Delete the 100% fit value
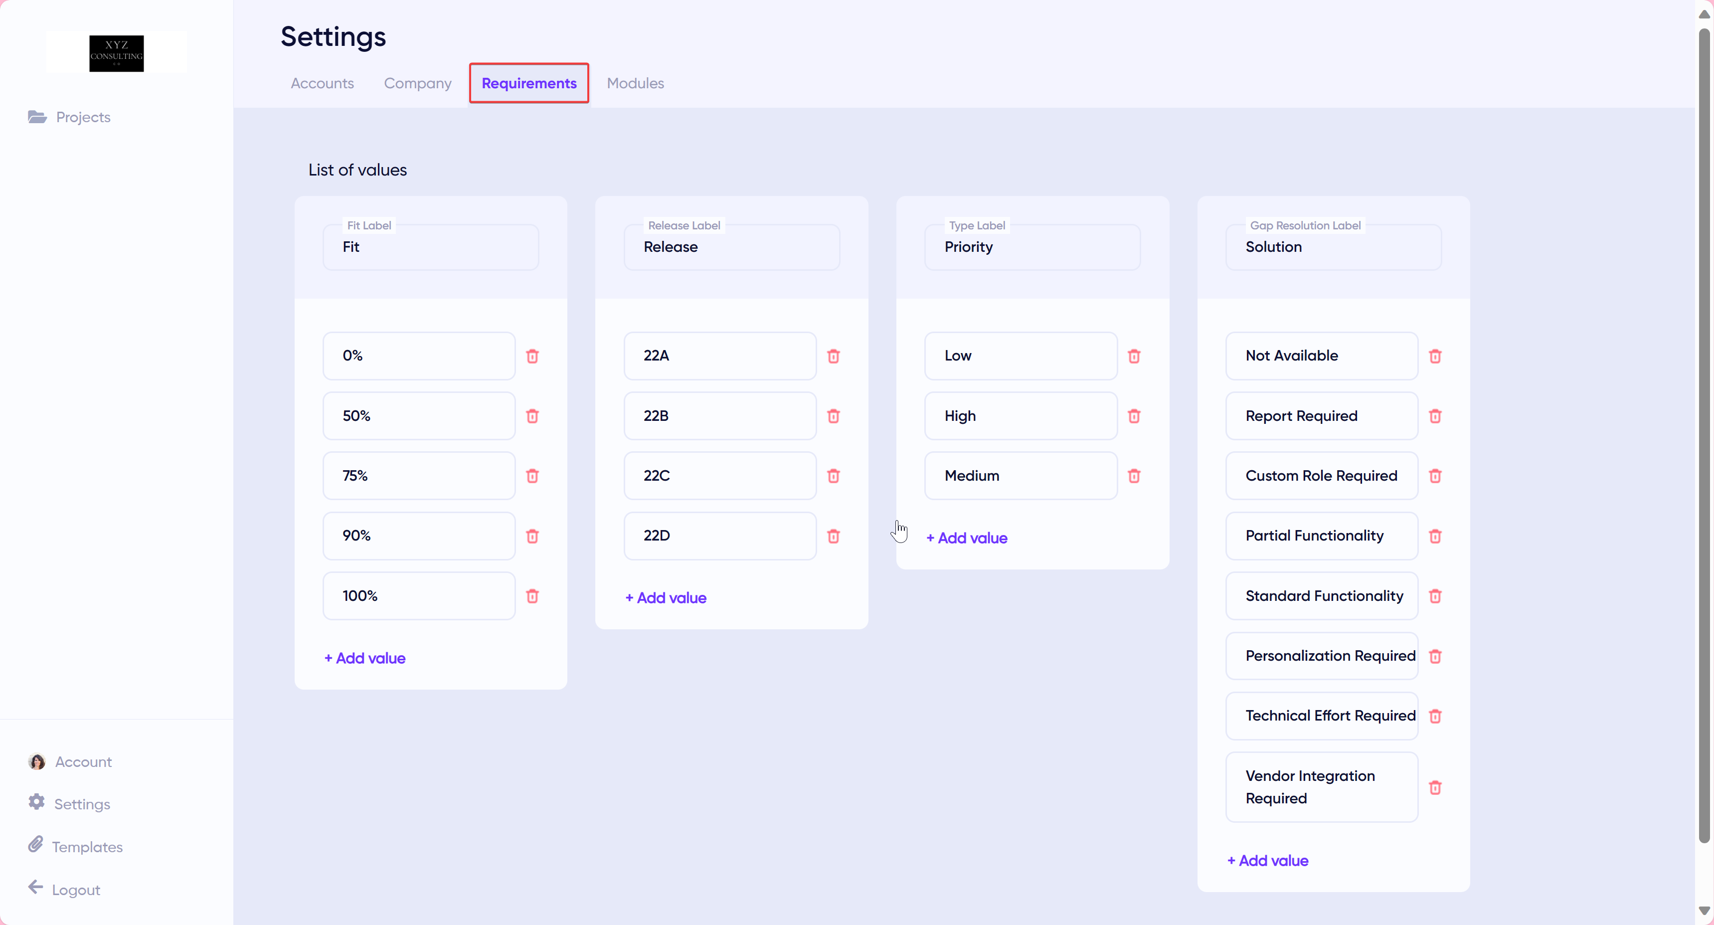 532,596
